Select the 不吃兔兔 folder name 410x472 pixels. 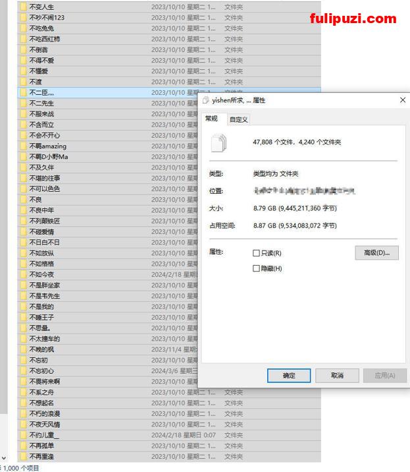tap(41, 28)
